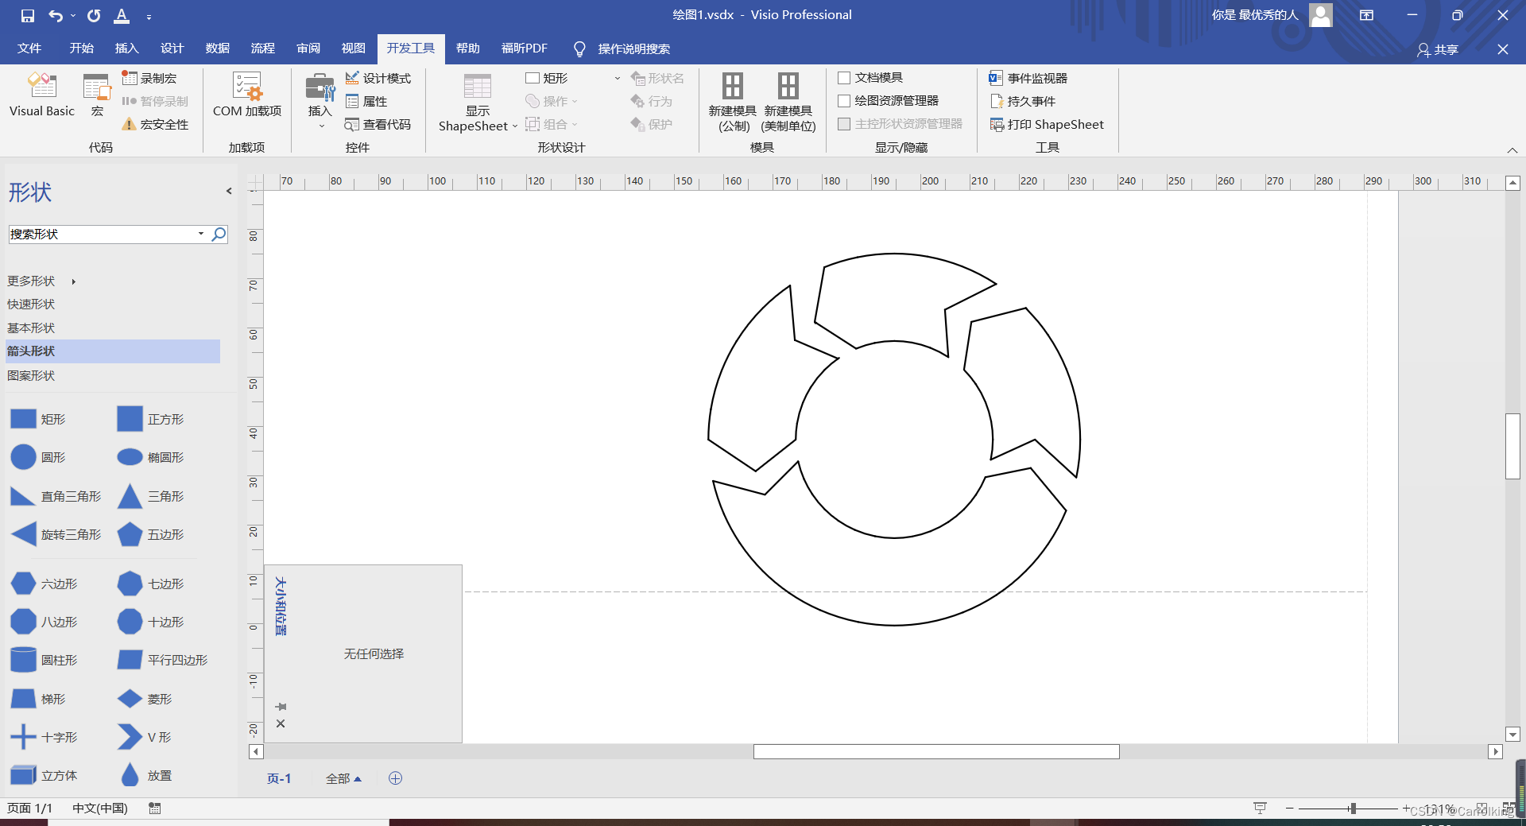Screen dimensions: 1526x826
Task: Open the search shapes dropdown arrow
Action: [201, 234]
